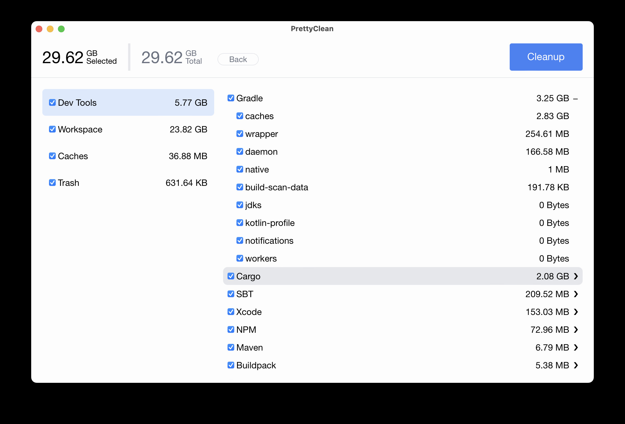Toggle the build-scan-data checkbox
This screenshot has width=625, height=424.
240,187
